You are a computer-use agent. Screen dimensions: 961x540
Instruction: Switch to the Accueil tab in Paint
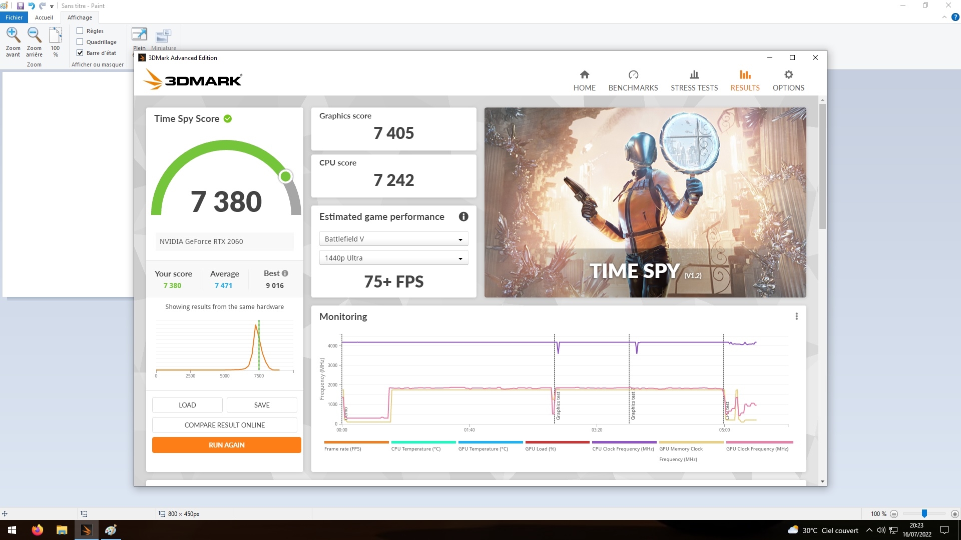(x=44, y=17)
